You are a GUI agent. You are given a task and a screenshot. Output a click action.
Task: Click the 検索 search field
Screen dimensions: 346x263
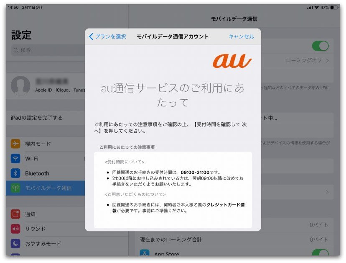[x=48, y=50]
